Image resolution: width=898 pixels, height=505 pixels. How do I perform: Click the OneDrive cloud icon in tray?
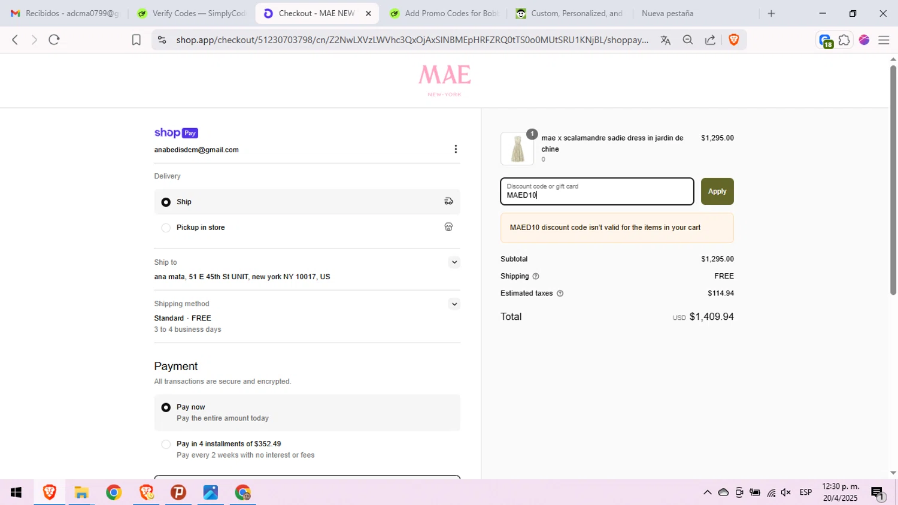coord(723,492)
